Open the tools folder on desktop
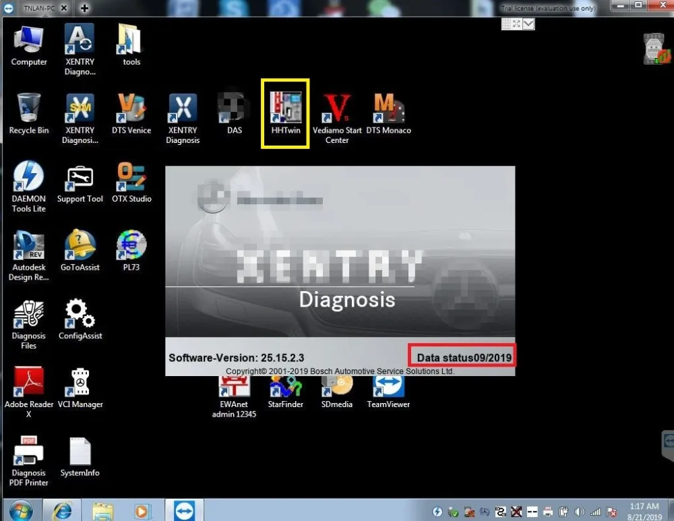The height and width of the screenshot is (521, 674). coord(131,44)
